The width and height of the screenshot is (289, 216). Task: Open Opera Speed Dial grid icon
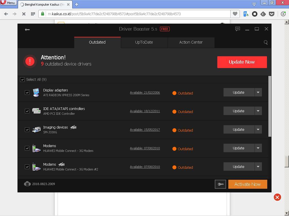click(x=33, y=14)
